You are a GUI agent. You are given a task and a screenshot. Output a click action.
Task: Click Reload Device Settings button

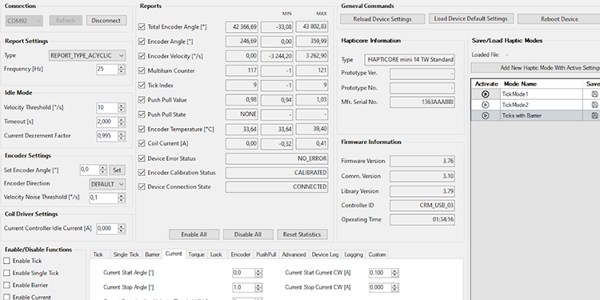[x=382, y=18]
